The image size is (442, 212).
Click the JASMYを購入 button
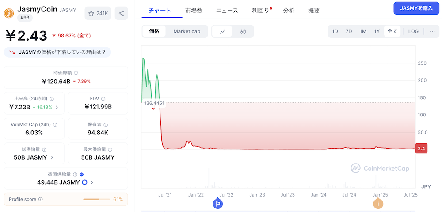pyautogui.click(x=416, y=8)
